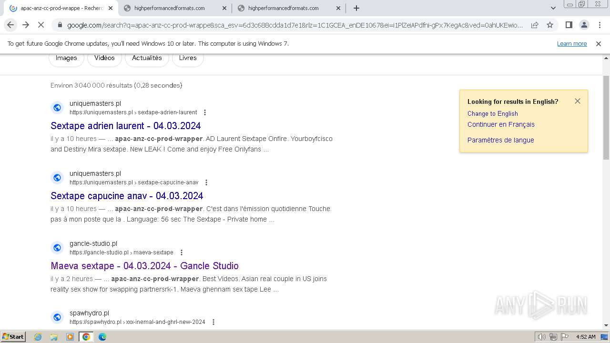Open the Learn more link
Screen dimensions: 610x343
click(572, 43)
